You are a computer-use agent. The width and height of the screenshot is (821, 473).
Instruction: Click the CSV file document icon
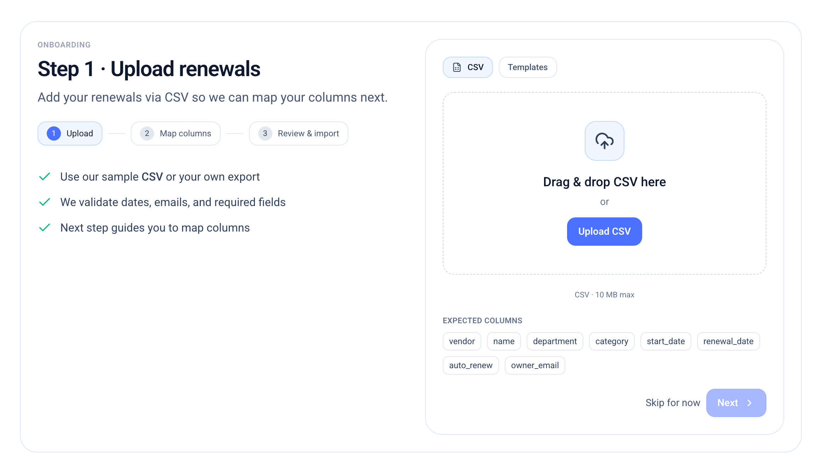(457, 67)
